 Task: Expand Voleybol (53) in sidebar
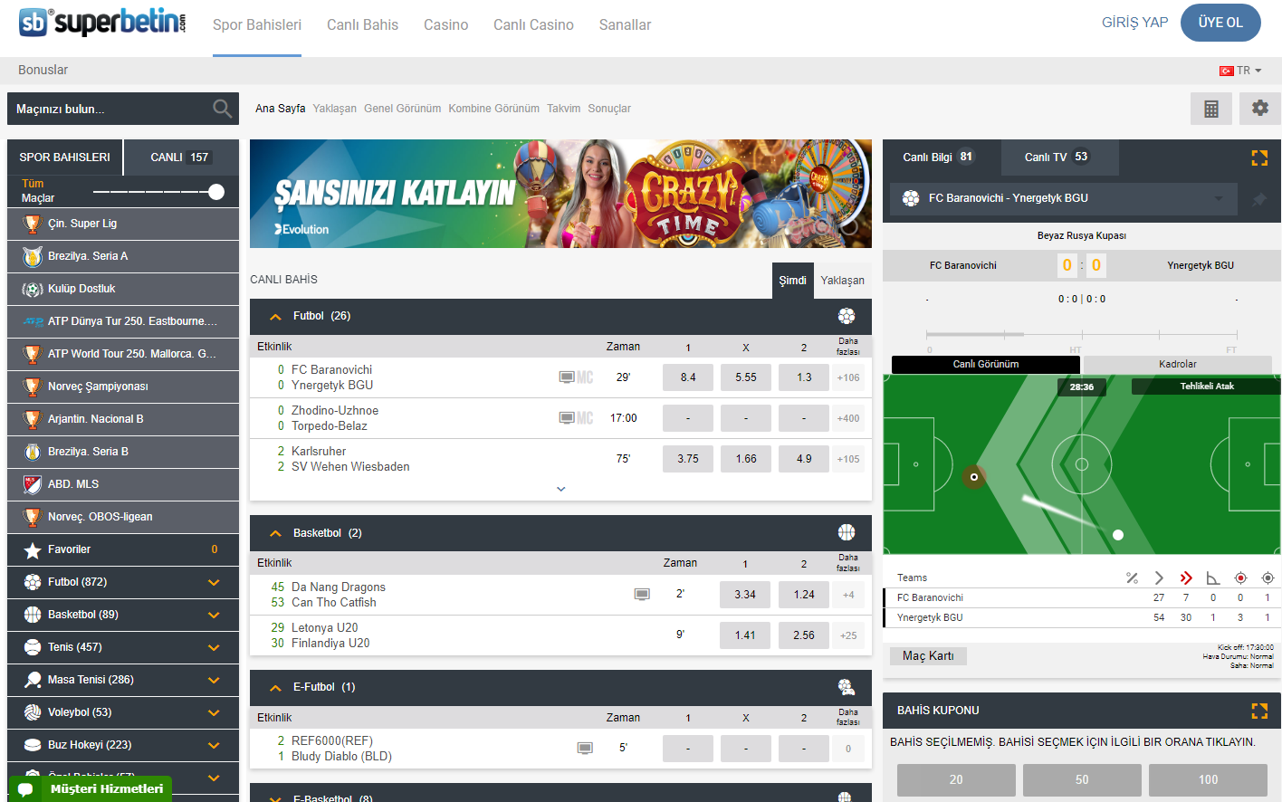point(215,712)
